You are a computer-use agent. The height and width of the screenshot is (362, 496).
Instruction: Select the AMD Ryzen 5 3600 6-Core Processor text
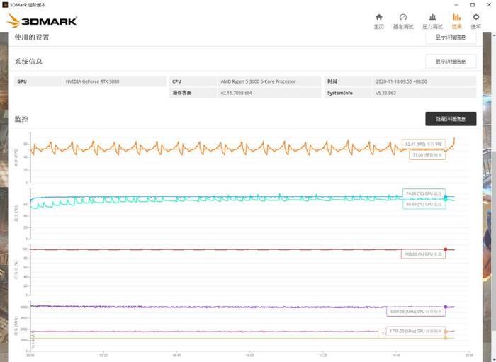(258, 81)
